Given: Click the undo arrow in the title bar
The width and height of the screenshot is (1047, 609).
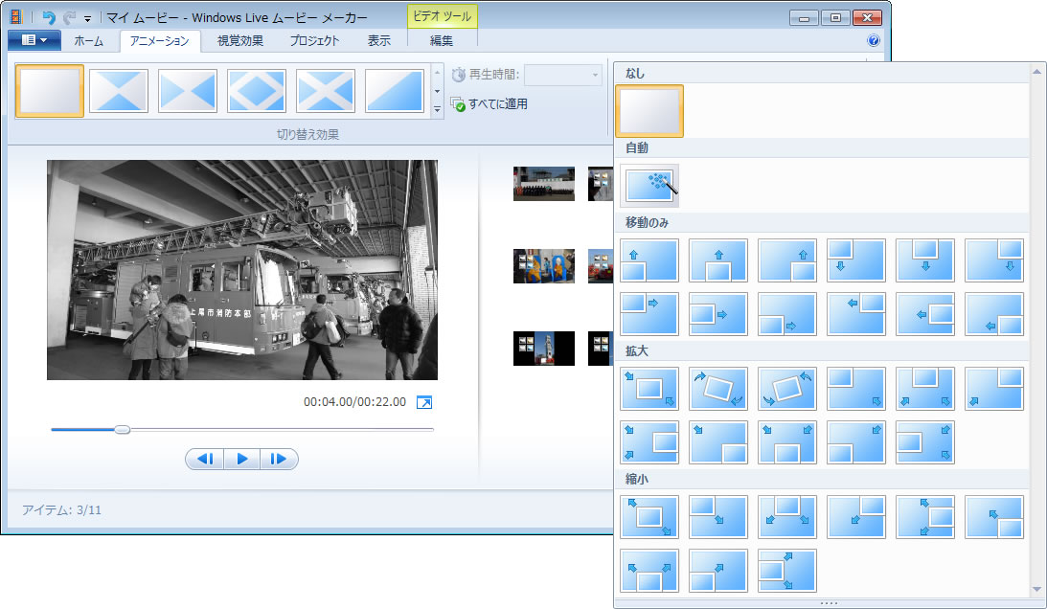Looking at the screenshot, I should tap(49, 17).
